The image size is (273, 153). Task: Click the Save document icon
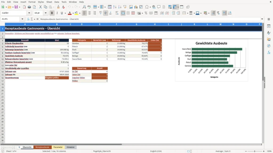tap(16, 7)
